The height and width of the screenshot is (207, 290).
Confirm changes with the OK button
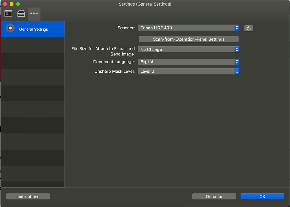point(262,196)
